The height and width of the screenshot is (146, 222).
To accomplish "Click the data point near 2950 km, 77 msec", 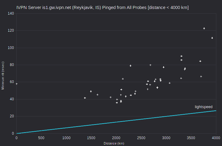I will click(x=164, y=67).
